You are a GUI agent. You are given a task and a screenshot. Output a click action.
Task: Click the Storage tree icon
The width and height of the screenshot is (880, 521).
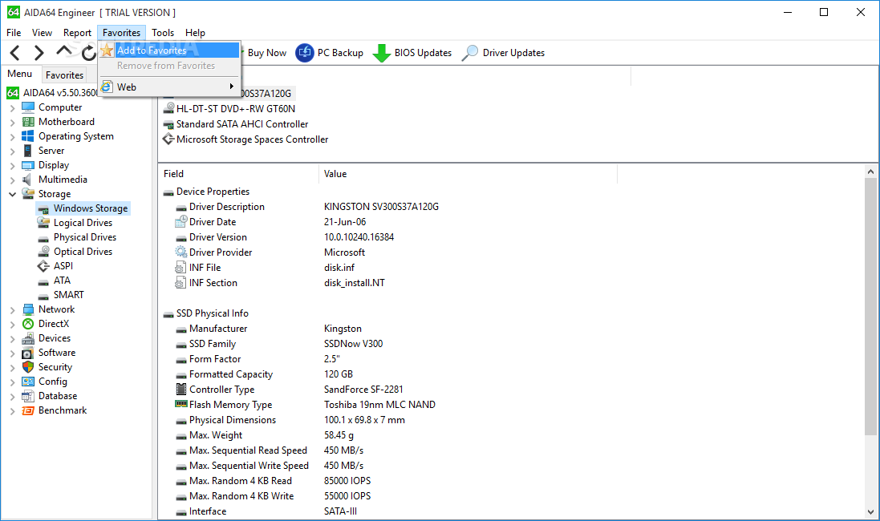[x=28, y=194]
